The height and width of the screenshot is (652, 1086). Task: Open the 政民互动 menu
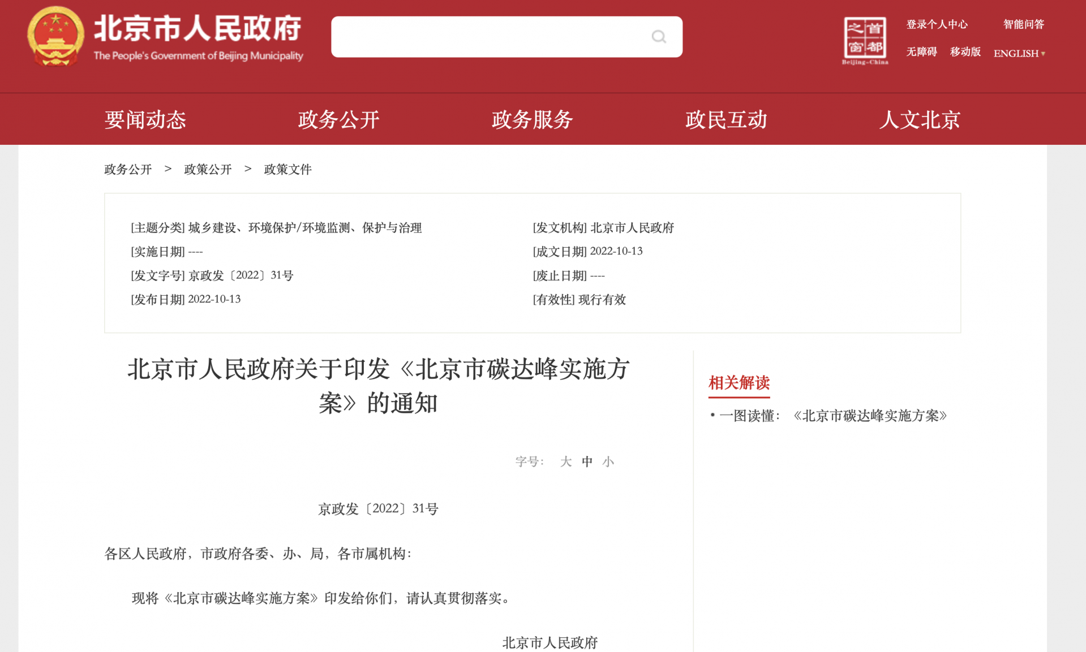[726, 119]
